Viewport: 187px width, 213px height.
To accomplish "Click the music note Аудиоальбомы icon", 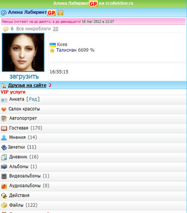I will pos(4,186).
